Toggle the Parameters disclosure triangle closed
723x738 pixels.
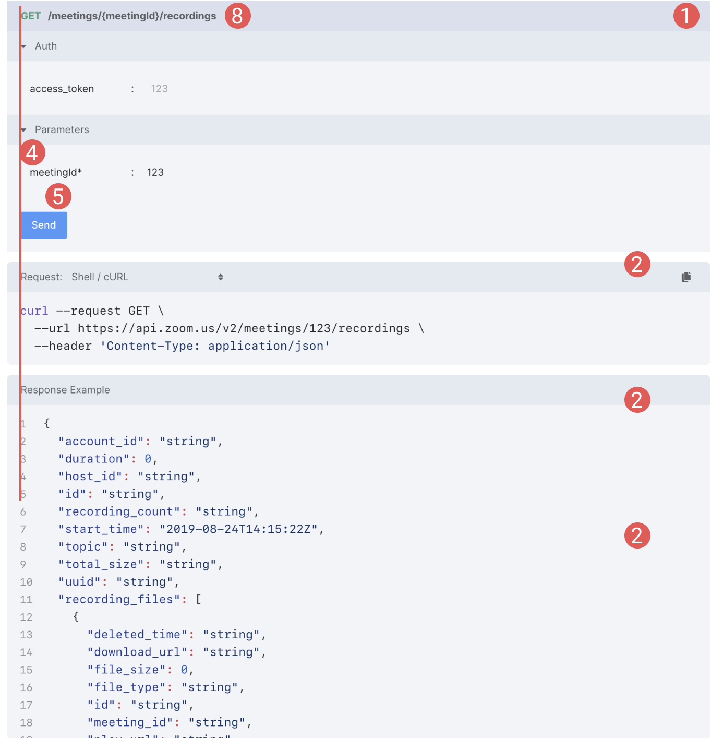(23, 129)
